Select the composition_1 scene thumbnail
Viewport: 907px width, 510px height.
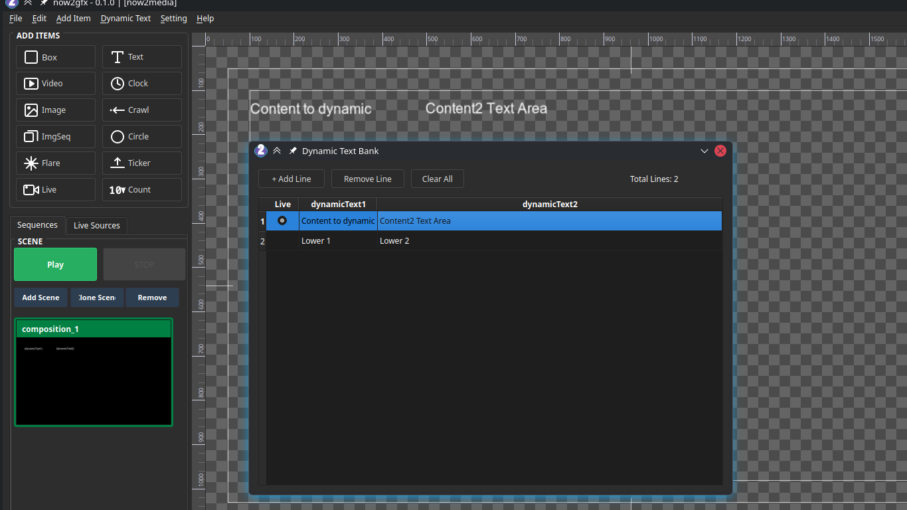click(94, 372)
